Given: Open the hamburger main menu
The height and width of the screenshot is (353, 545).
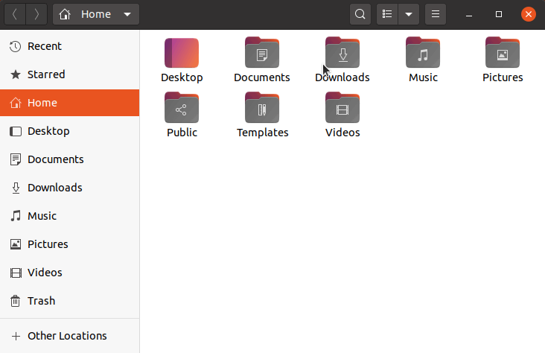Looking at the screenshot, I should [435, 14].
